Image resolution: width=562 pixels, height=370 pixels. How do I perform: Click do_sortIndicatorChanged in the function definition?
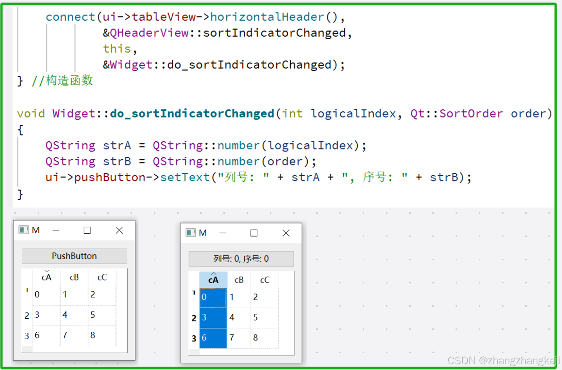[192, 114]
